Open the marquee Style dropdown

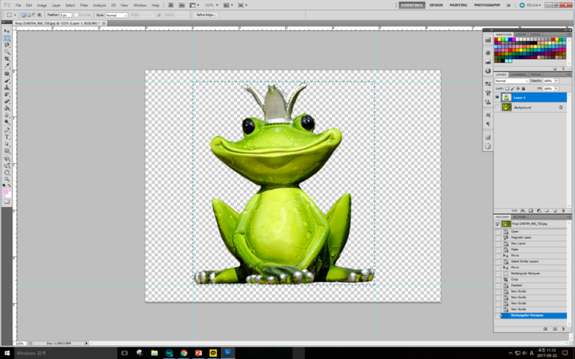coord(116,15)
